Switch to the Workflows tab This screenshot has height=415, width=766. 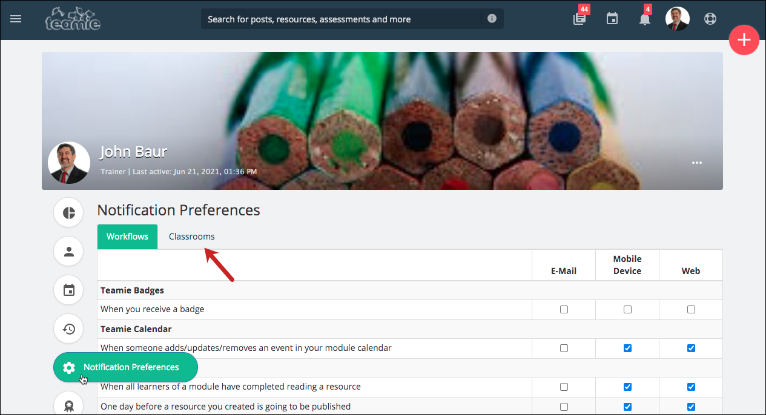point(127,237)
